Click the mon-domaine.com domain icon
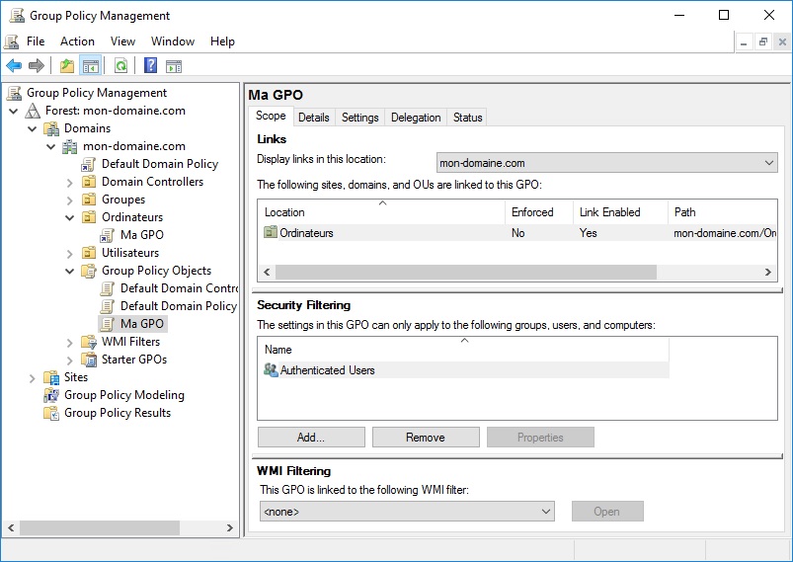Screen dimensions: 793x562 pos(70,146)
